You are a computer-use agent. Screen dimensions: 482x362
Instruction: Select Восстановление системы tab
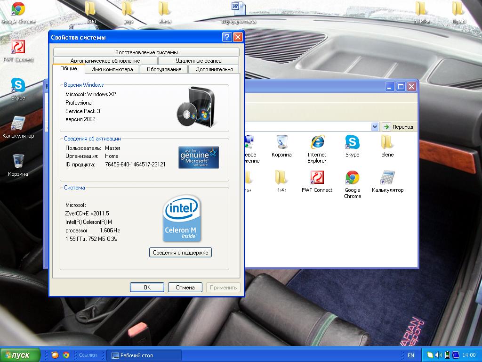point(146,52)
